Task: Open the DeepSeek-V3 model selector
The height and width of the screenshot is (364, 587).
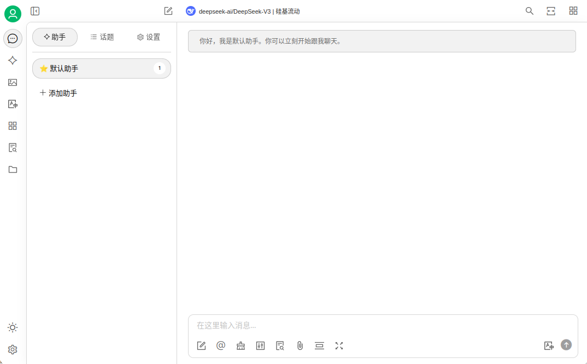Action: [x=243, y=11]
